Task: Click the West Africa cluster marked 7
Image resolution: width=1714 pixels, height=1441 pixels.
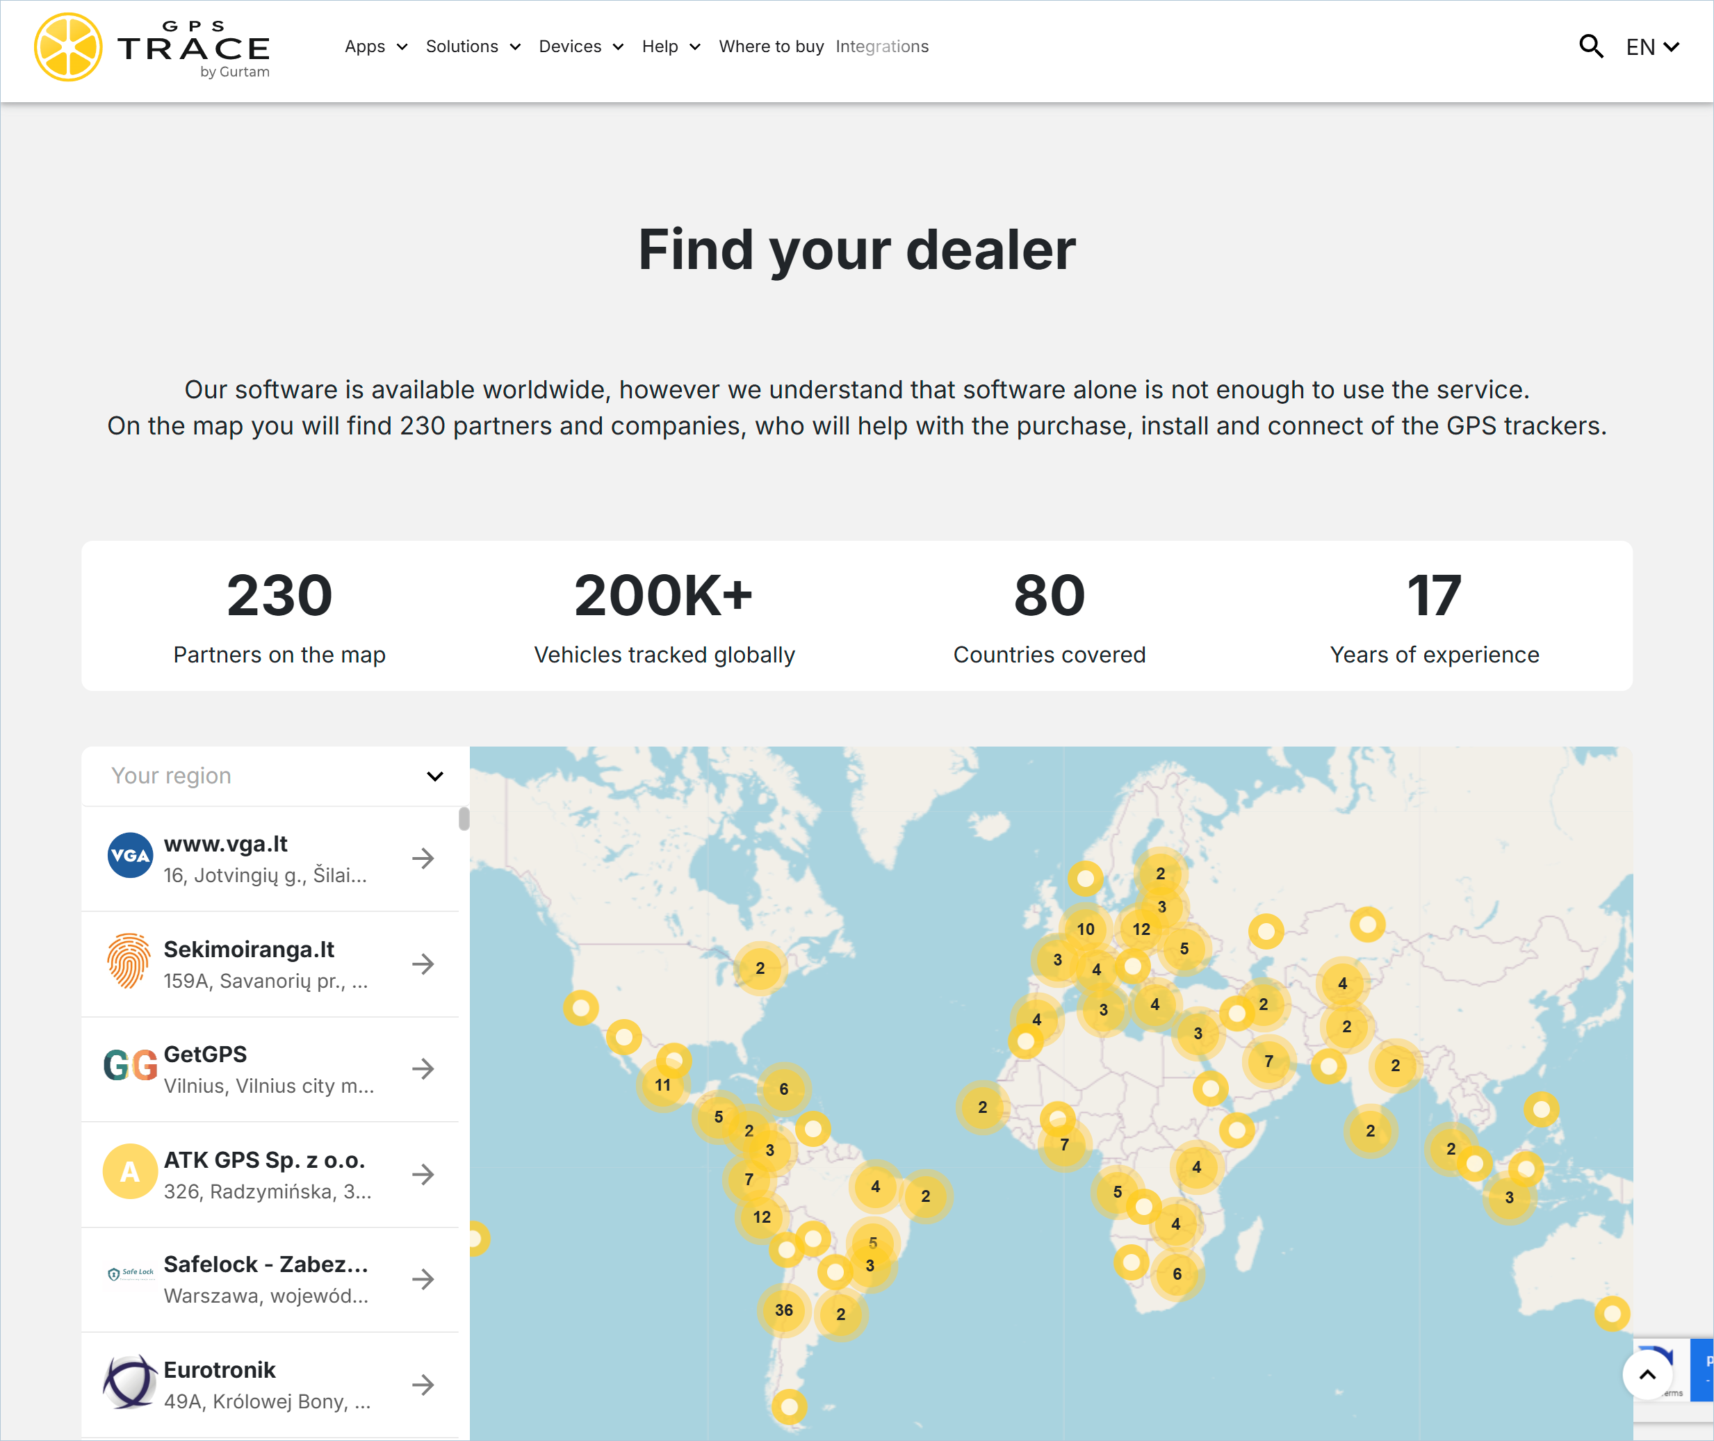Action: pyautogui.click(x=1064, y=1146)
